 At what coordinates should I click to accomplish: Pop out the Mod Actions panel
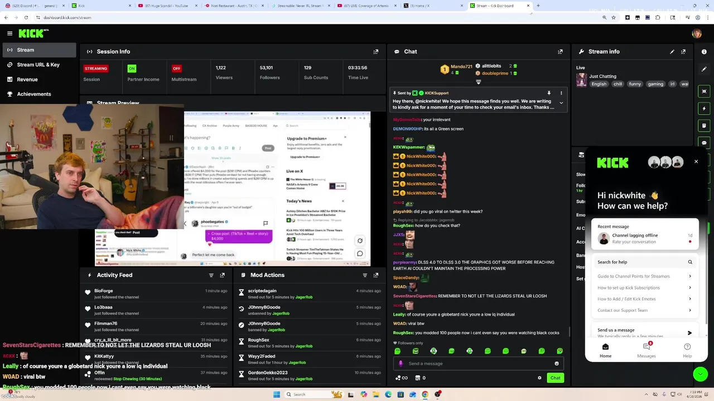click(x=376, y=275)
